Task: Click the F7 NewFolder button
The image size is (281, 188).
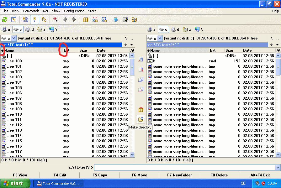Action: click(x=179, y=175)
